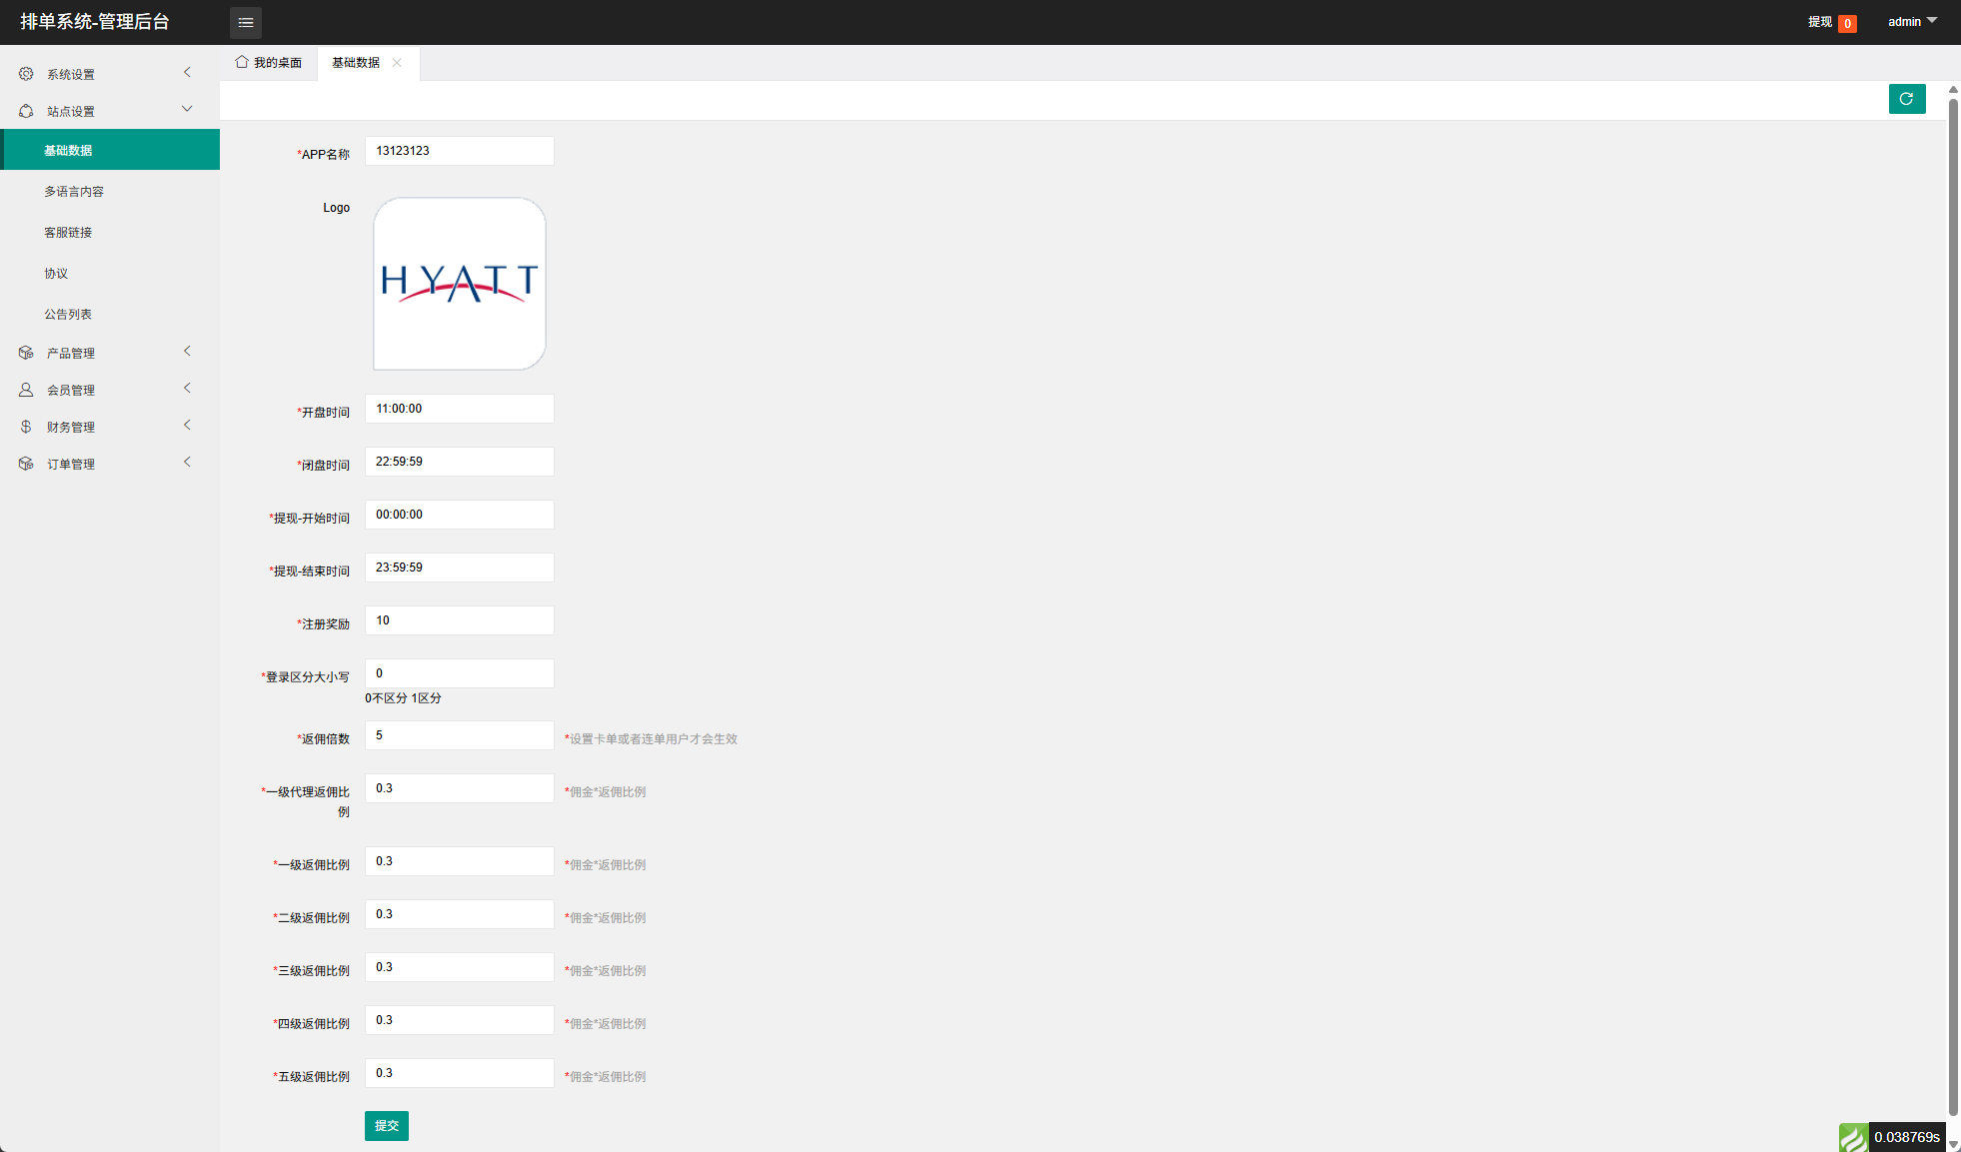Click the hamburger menu collapse icon
1961x1152 pixels.
(x=246, y=22)
